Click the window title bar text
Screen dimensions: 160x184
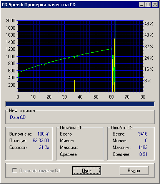pos(38,5)
